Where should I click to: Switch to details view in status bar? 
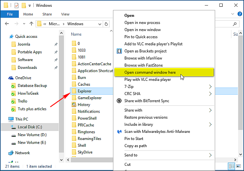232,166
